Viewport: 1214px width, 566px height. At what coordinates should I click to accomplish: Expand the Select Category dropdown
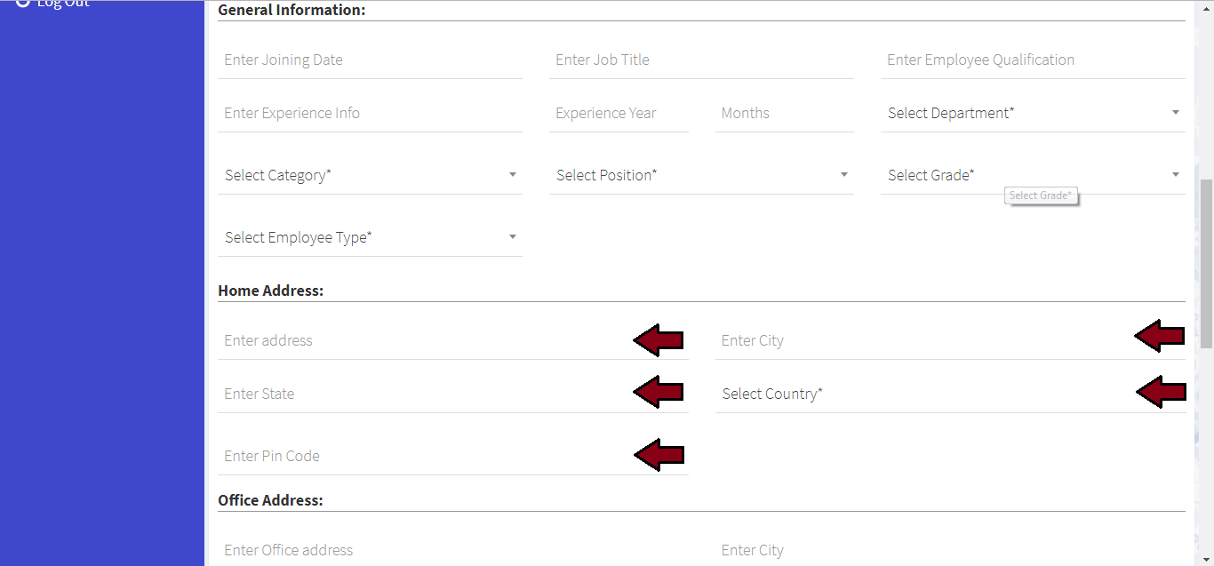[369, 176]
